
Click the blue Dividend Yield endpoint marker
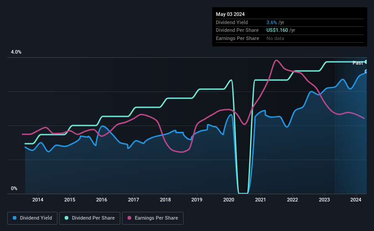pyautogui.click(x=366, y=71)
